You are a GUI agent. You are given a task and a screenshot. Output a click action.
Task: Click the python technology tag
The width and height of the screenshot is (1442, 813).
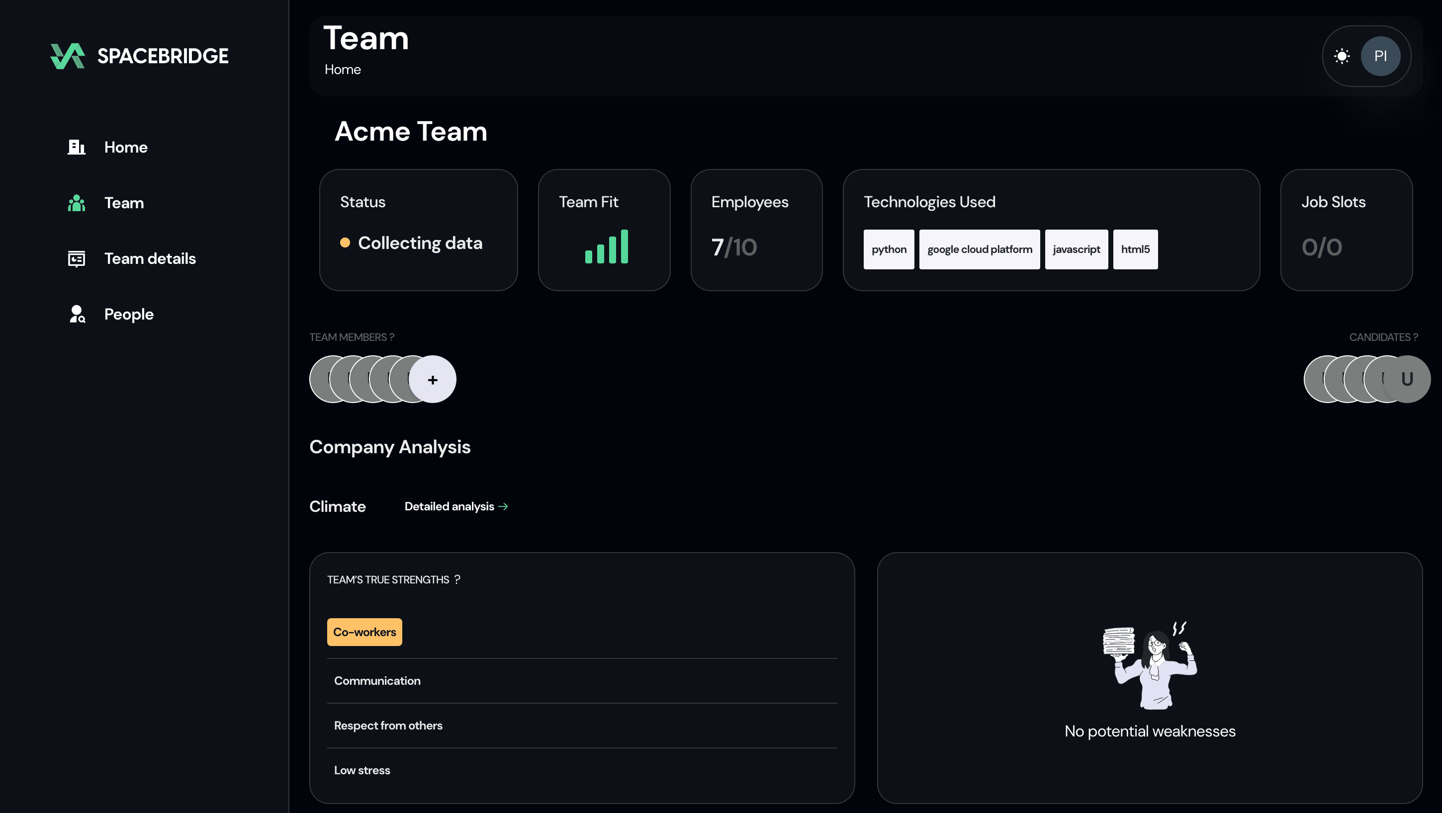point(889,249)
